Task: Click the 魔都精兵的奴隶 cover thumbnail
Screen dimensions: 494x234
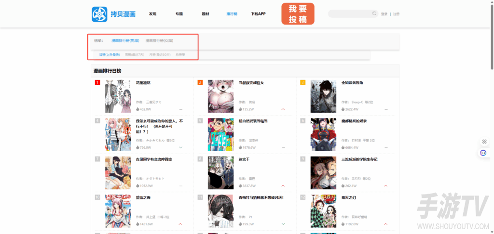Action: (323, 135)
